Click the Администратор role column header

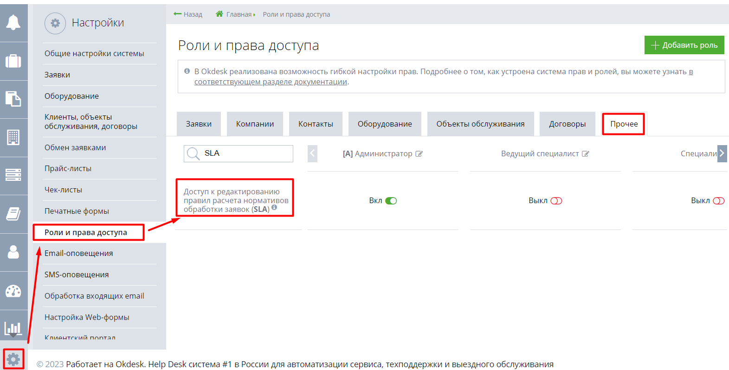click(377, 153)
